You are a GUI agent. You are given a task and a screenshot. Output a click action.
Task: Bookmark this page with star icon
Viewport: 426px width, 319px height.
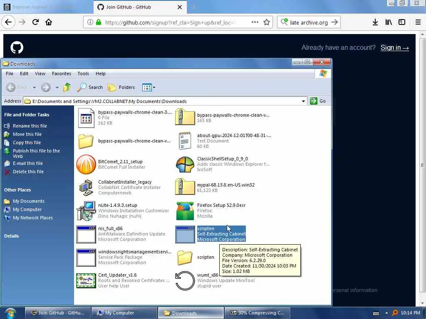click(267, 22)
